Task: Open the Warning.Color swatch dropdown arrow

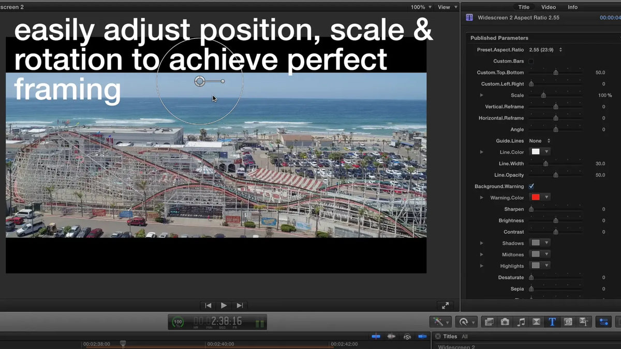Action: coord(546,198)
